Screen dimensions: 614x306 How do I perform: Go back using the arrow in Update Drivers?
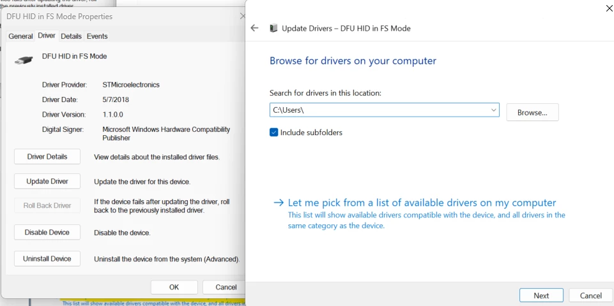click(254, 28)
